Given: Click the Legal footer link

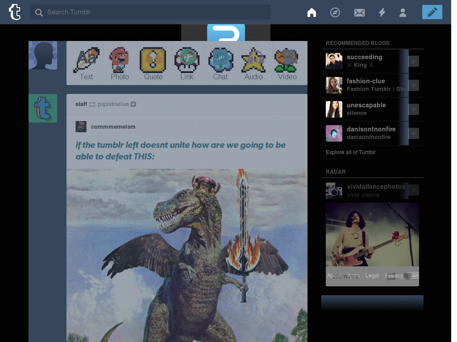Looking at the screenshot, I should coord(372,275).
